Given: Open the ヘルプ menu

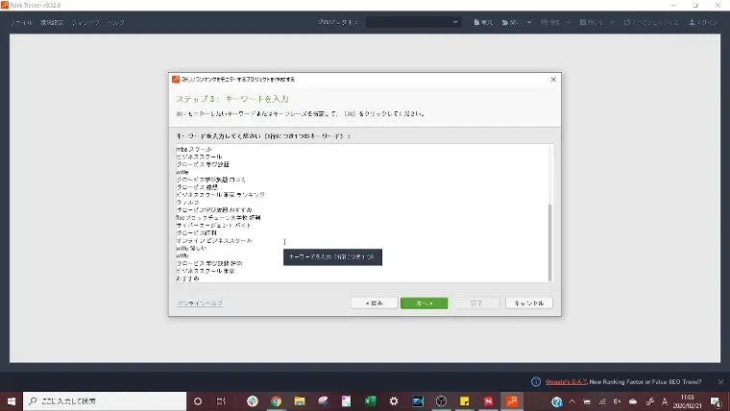Looking at the screenshot, I should [x=115, y=22].
